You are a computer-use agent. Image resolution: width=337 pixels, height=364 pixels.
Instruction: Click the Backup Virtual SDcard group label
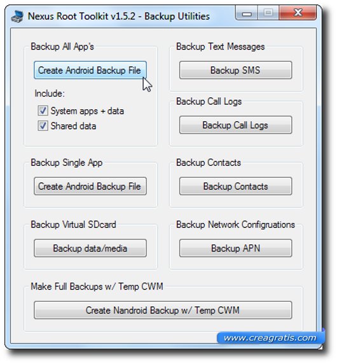[74, 224]
